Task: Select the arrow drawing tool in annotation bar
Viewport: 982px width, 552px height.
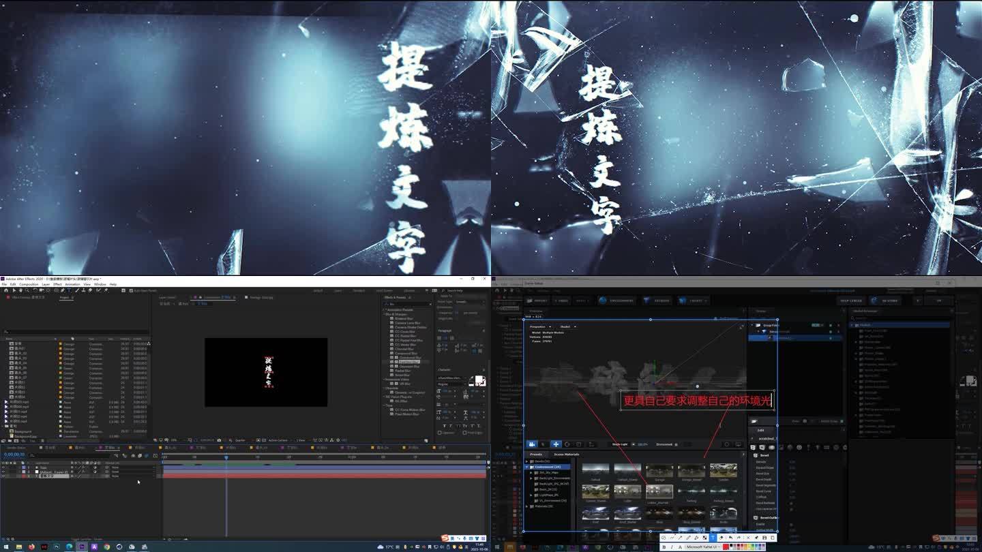Action: [680, 538]
